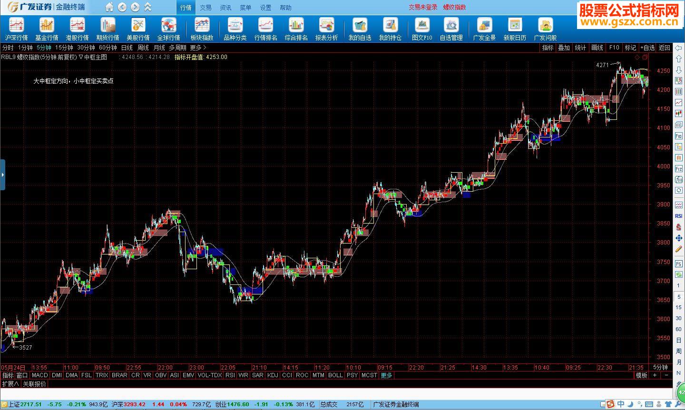
Task: Open 行情排名 ranking view
Action: pos(265,29)
